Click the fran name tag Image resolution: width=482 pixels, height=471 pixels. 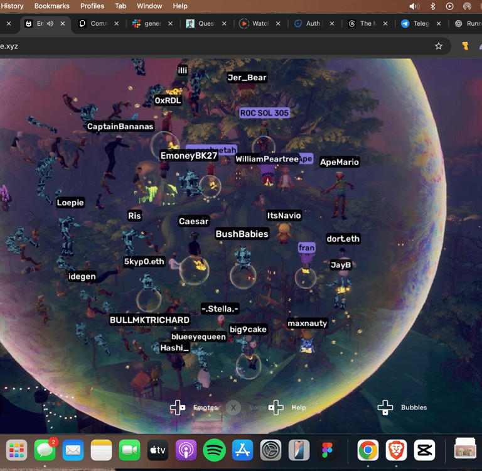coord(306,247)
